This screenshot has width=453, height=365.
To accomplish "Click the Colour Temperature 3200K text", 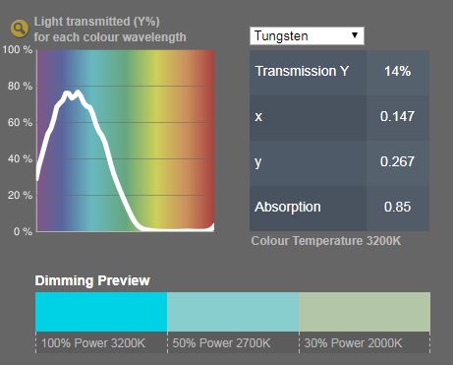I will [x=326, y=241].
